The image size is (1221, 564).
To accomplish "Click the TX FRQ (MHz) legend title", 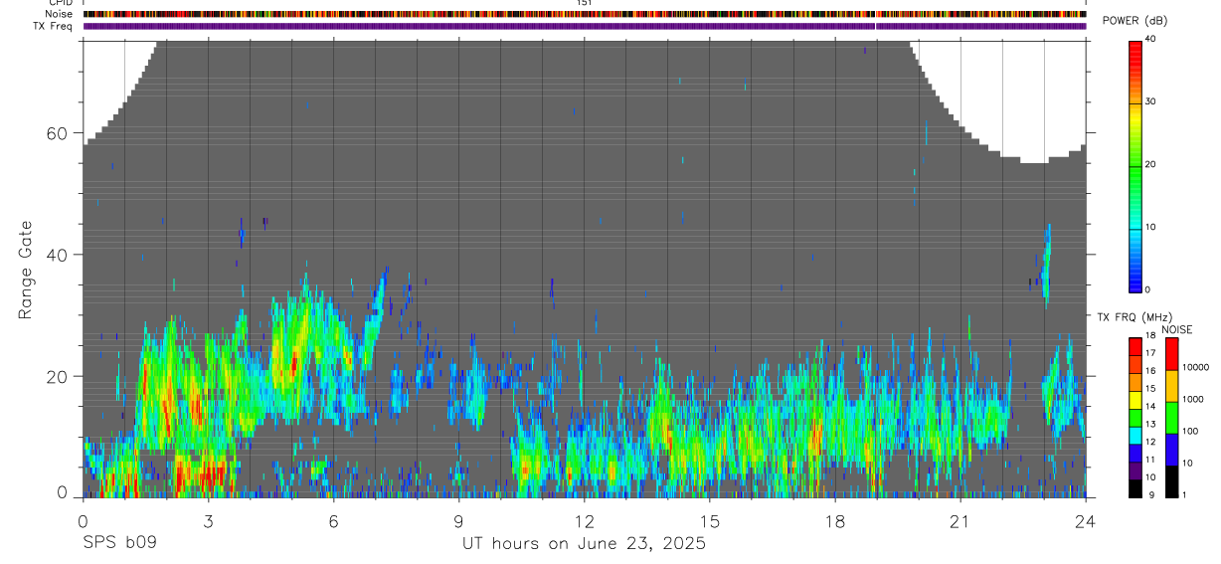I will 1132,316.
